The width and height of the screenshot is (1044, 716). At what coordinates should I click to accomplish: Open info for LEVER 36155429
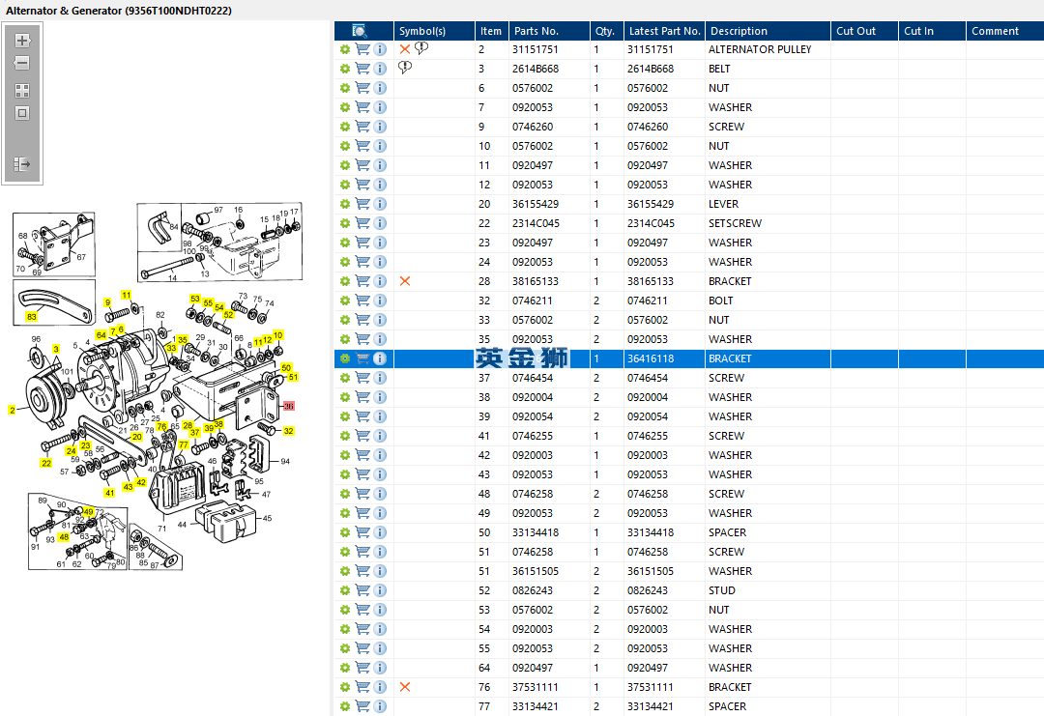(380, 204)
